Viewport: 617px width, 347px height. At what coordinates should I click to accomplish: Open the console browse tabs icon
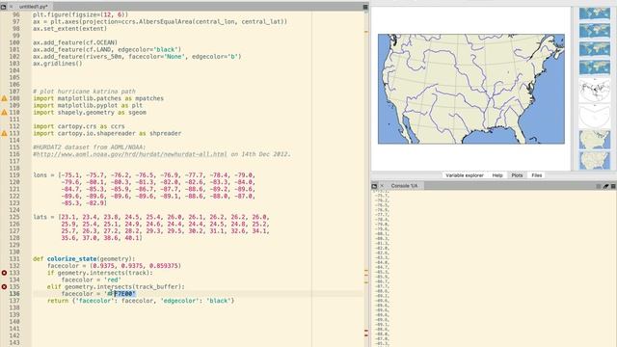click(x=374, y=186)
